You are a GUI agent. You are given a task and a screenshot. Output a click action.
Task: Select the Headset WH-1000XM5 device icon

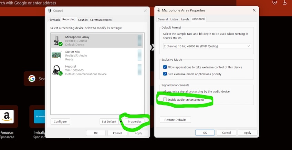(x=58, y=70)
